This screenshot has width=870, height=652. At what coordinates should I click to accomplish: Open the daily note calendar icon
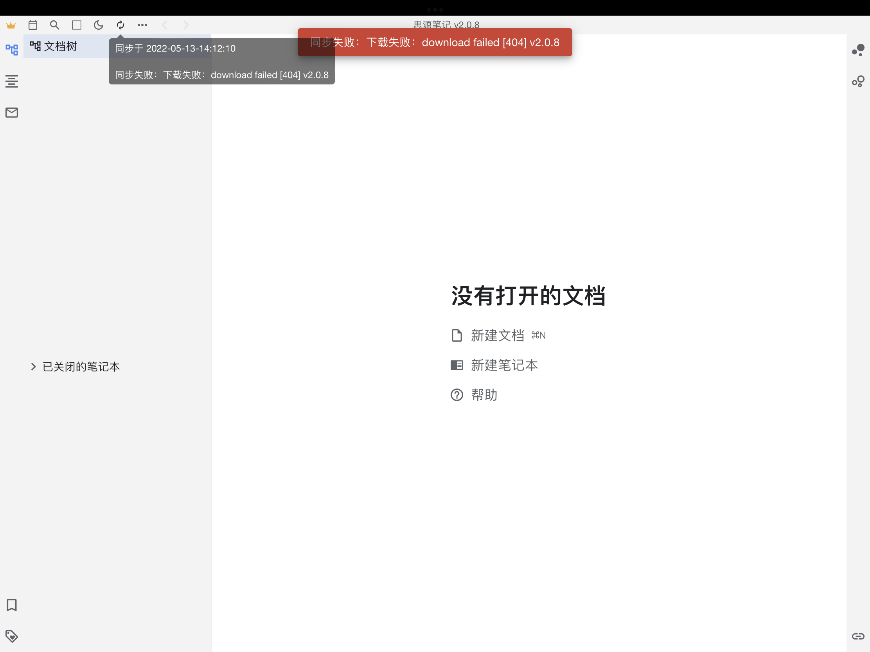33,25
